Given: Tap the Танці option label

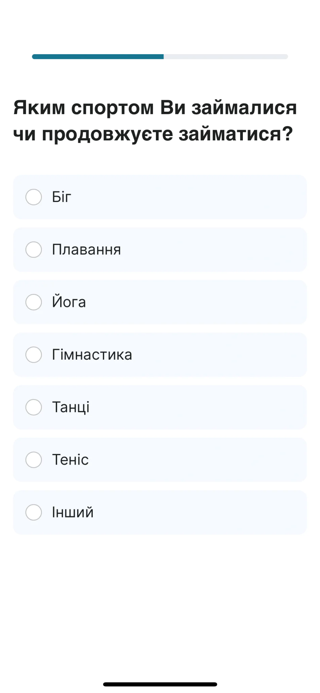Looking at the screenshot, I should pyautogui.click(x=71, y=407).
